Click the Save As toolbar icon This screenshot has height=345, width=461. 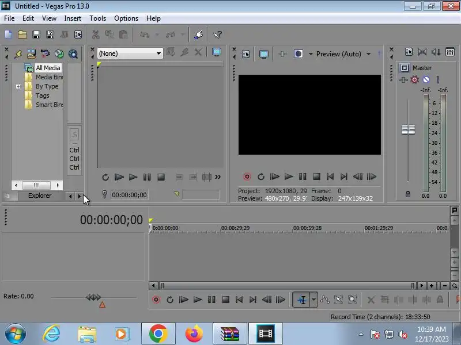[50, 34]
